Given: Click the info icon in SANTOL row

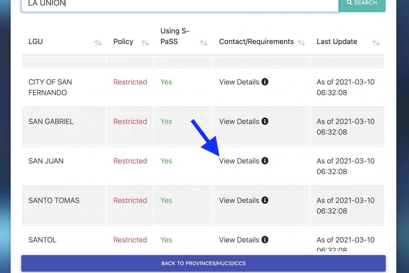Looking at the screenshot, I should click(265, 240).
